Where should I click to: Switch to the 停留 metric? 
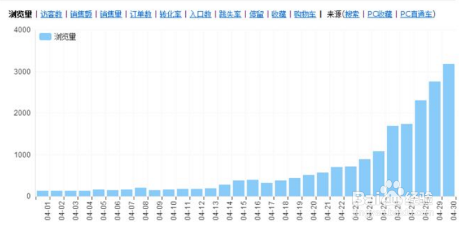point(256,14)
